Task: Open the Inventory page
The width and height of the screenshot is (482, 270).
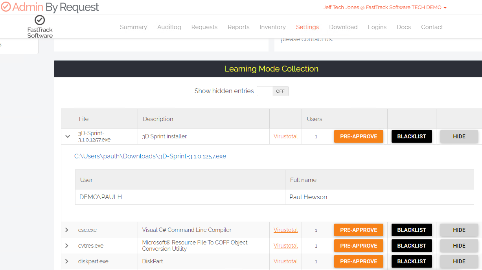Action: 272,27
